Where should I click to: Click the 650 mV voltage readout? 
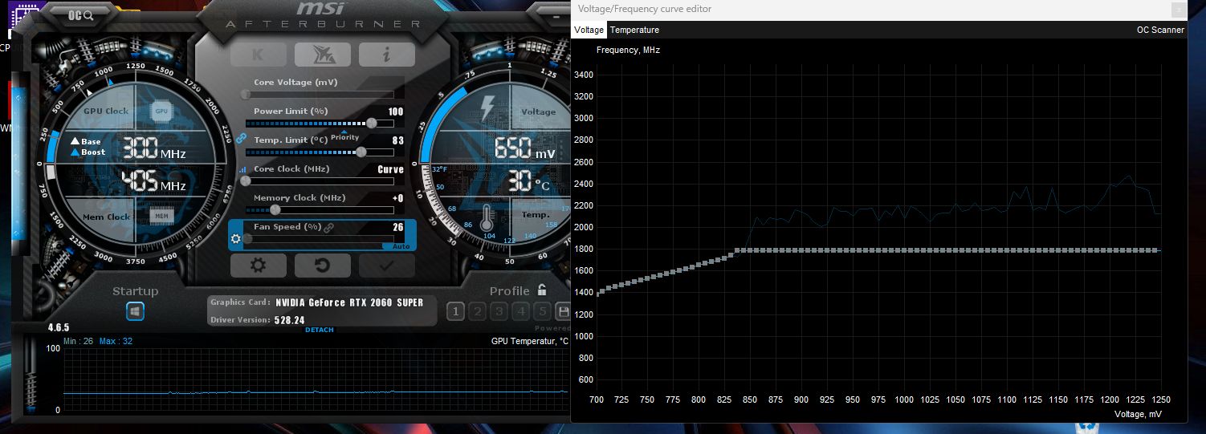tap(524, 149)
